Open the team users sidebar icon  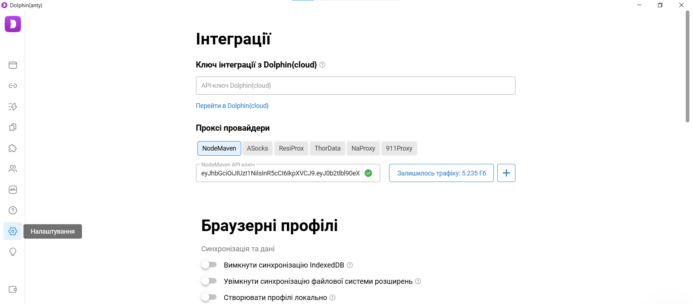pos(13,169)
